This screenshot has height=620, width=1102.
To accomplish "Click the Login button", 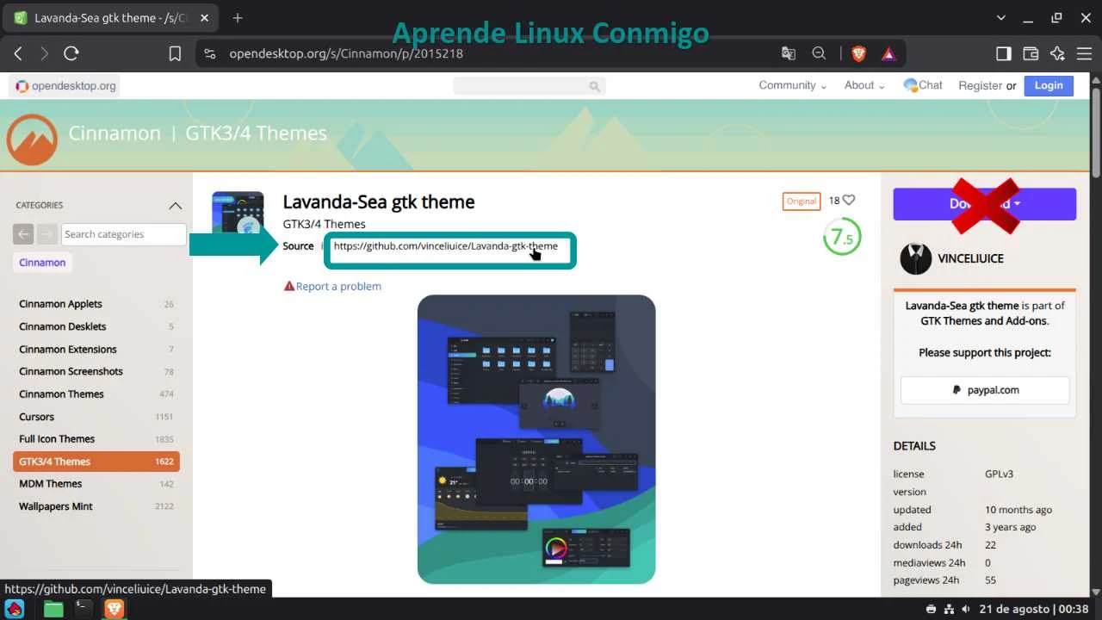I will [1049, 85].
